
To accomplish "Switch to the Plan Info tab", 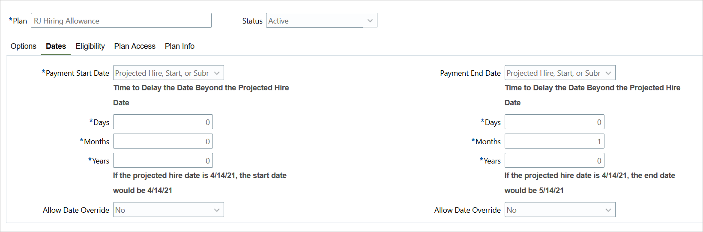I will pos(179,46).
